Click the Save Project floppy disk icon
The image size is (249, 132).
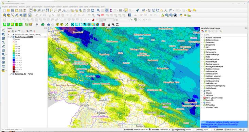[13, 11]
